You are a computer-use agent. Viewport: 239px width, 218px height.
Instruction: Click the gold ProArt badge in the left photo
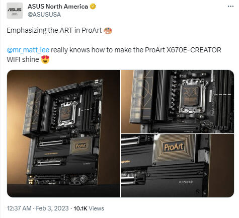[x=81, y=146]
